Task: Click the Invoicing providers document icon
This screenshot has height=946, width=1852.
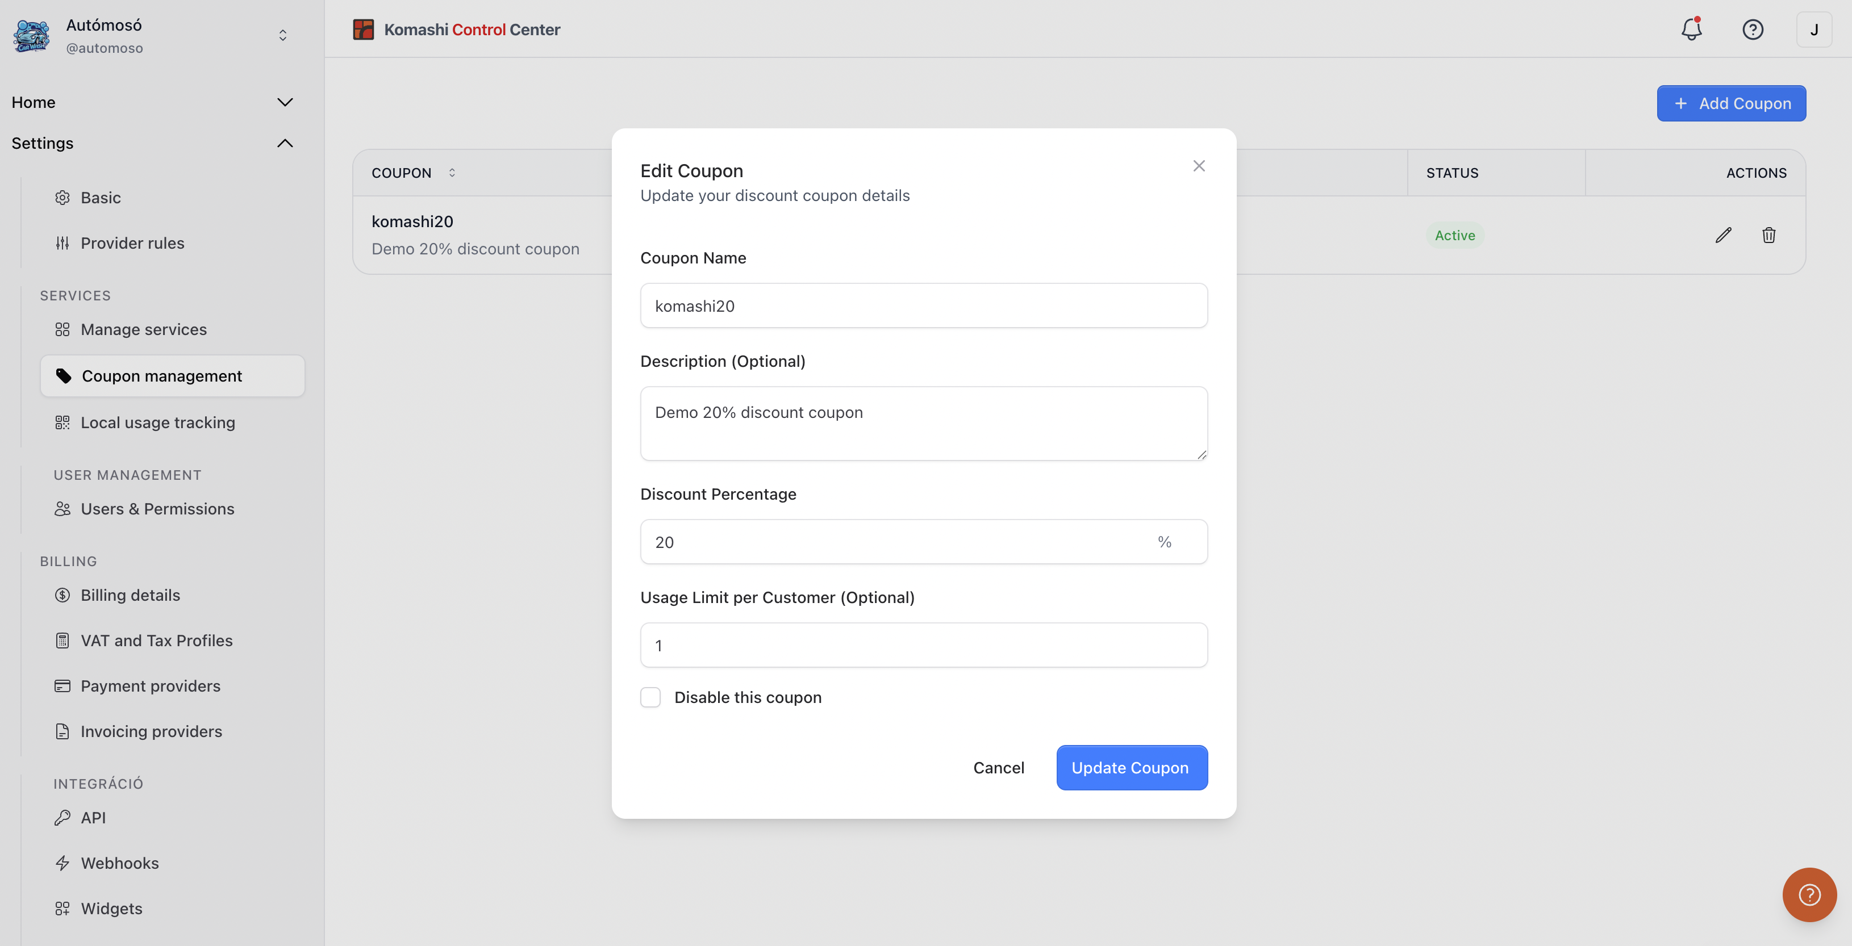Action: point(62,731)
